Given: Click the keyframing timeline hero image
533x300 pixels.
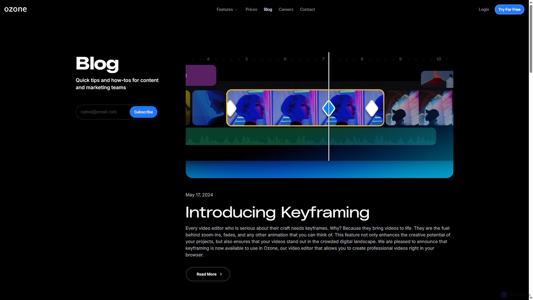Looking at the screenshot, I should [319, 115].
